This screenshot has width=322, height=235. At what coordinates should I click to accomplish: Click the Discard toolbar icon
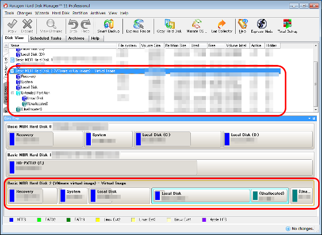[x=27, y=26]
